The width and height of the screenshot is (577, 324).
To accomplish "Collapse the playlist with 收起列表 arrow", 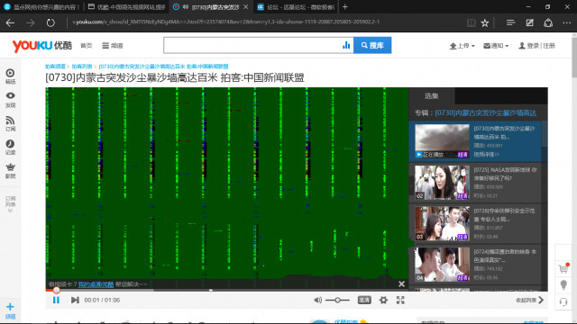I will (530, 300).
